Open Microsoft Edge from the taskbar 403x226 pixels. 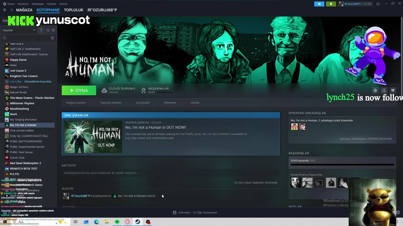(96, 222)
